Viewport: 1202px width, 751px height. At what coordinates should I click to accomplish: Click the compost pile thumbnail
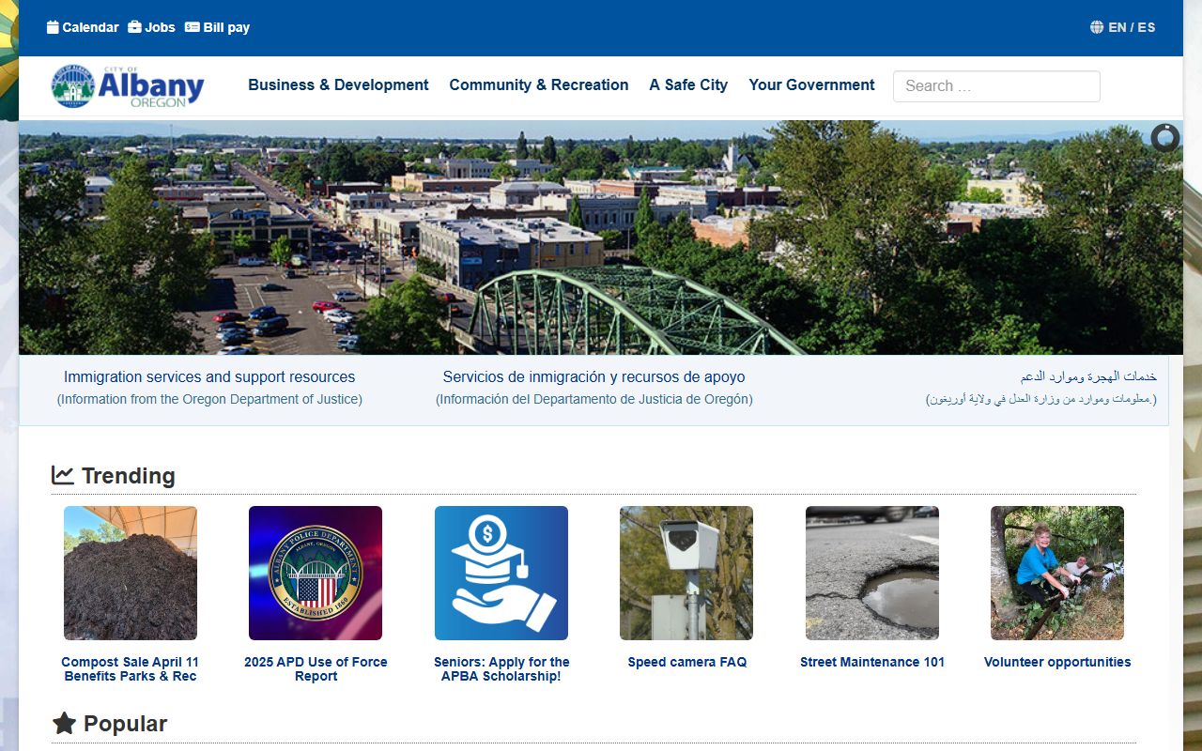click(x=131, y=573)
